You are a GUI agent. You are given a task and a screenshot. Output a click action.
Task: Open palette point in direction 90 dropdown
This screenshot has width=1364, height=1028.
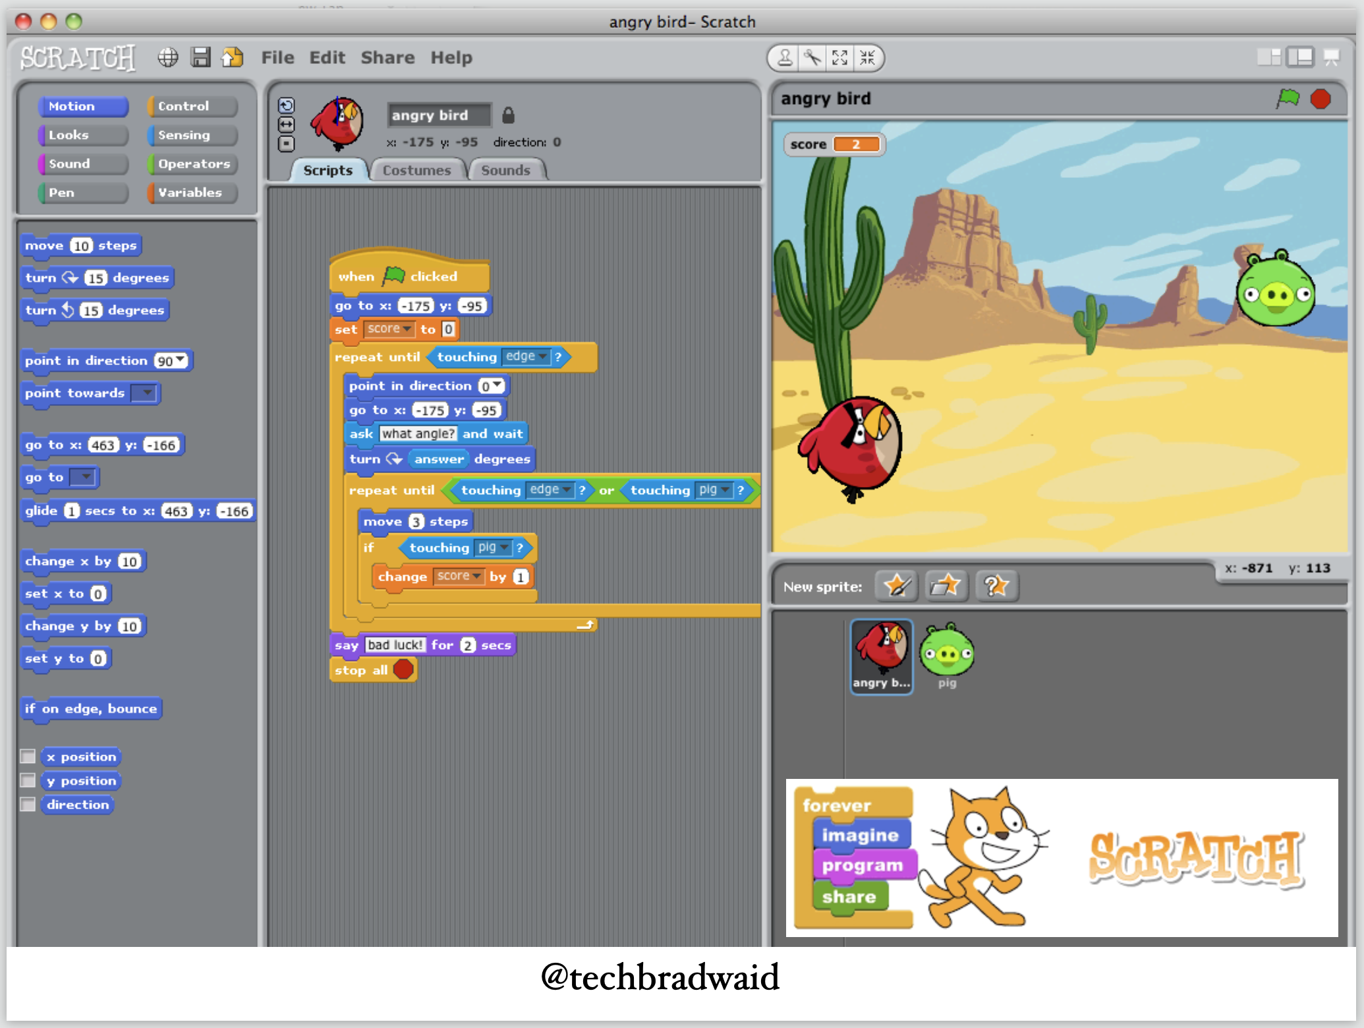(x=181, y=360)
